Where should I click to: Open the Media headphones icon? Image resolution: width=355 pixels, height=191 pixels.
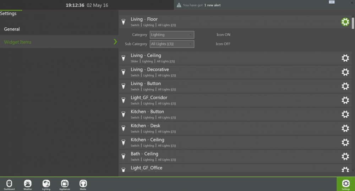tap(83, 184)
